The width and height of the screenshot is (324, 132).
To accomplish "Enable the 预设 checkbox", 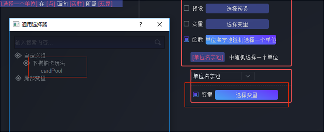I will tap(186, 8).
